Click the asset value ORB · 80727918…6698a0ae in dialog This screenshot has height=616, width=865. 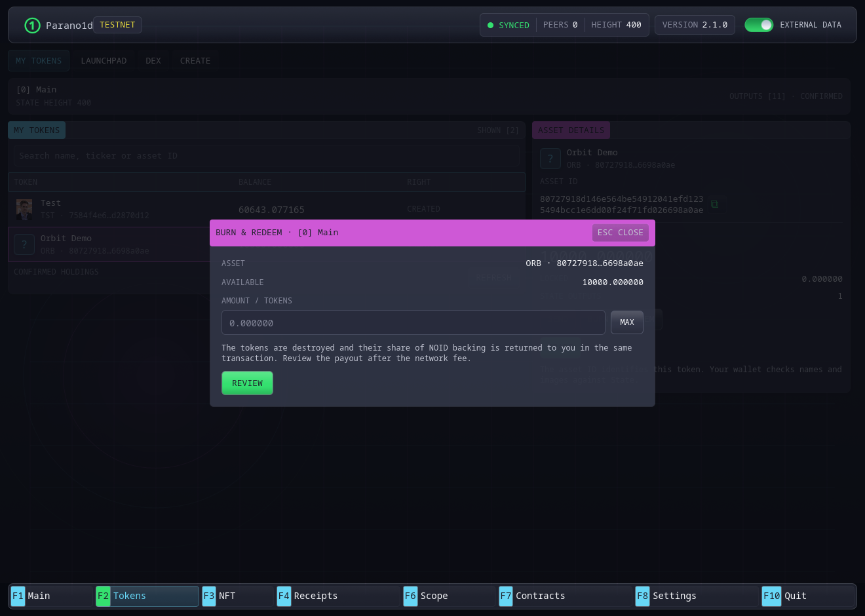[585, 263]
